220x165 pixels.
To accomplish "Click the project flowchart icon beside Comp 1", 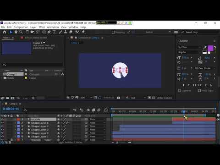I will click(x=63, y=74).
